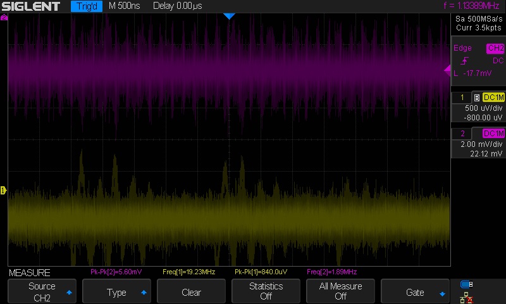The width and height of the screenshot is (506, 304).
Task: Click the frequency counter f = 1.13389MHz
Action: coord(471,6)
